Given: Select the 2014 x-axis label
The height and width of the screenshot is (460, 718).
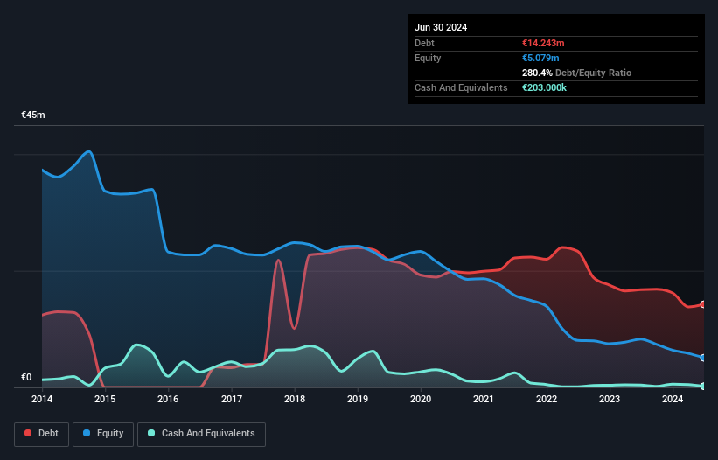Looking at the screenshot, I should click(x=42, y=399).
